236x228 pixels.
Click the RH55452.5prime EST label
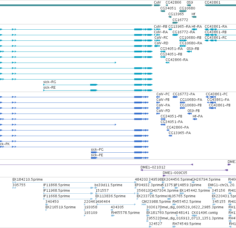point(187,201)
